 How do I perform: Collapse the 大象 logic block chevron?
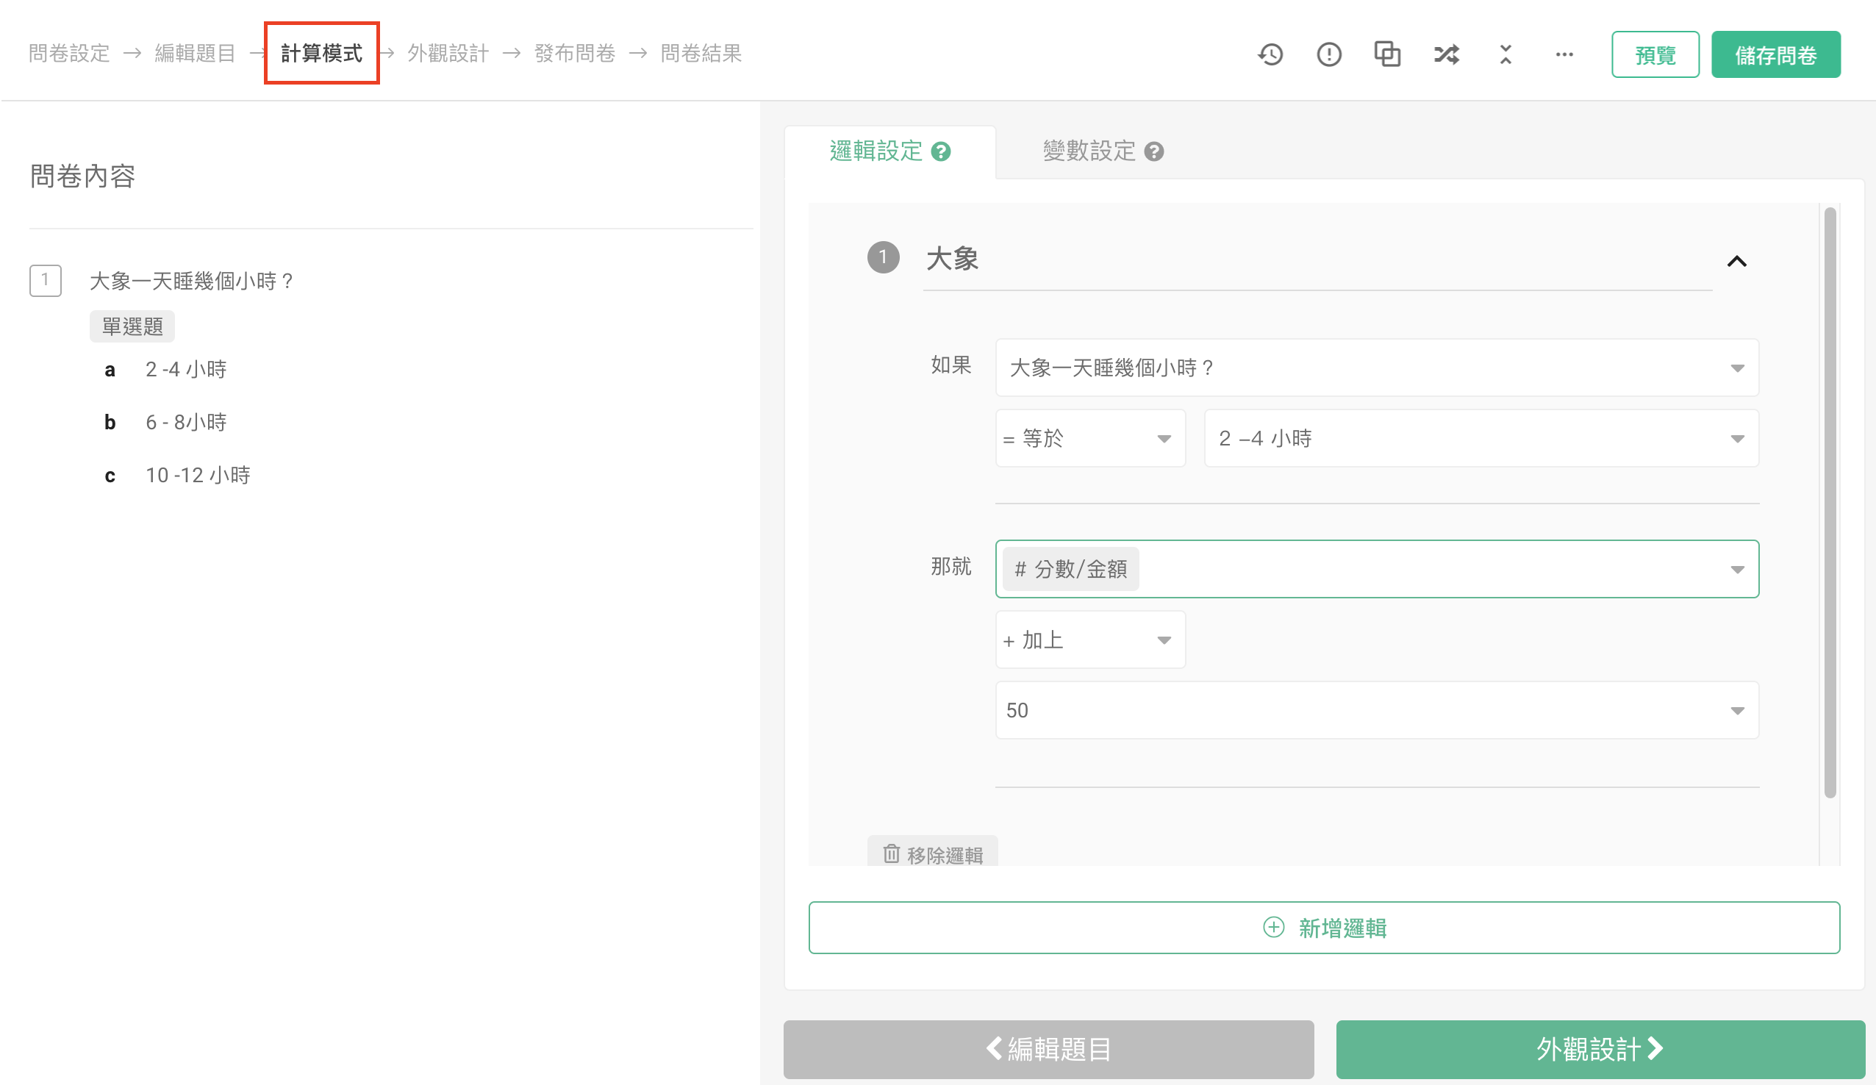(1736, 262)
